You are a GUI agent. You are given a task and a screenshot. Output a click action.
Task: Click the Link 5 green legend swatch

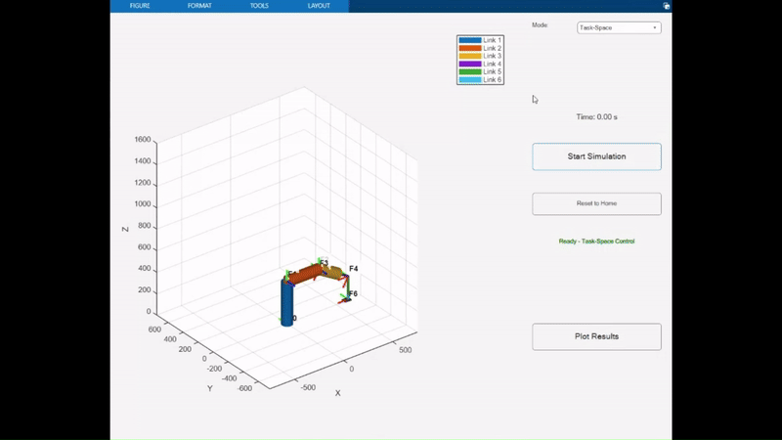pyautogui.click(x=470, y=71)
